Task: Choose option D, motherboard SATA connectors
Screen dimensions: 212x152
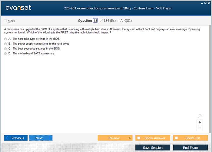Action: coord(5,54)
